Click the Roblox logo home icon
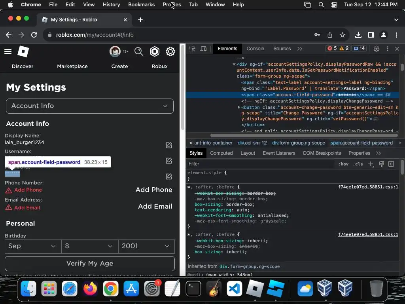This screenshot has width=405, height=304. pos(23,51)
